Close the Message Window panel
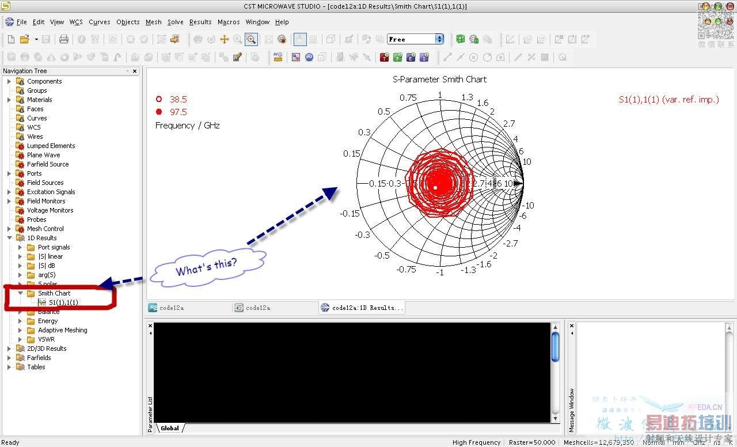 tap(572, 326)
